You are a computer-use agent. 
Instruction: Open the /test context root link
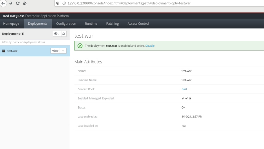[184, 89]
